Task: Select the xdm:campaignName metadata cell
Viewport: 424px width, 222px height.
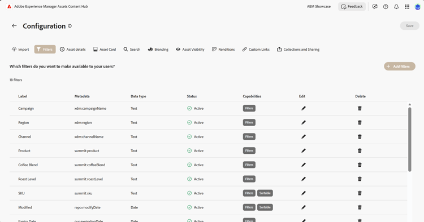Action: pyautogui.click(x=90, y=108)
